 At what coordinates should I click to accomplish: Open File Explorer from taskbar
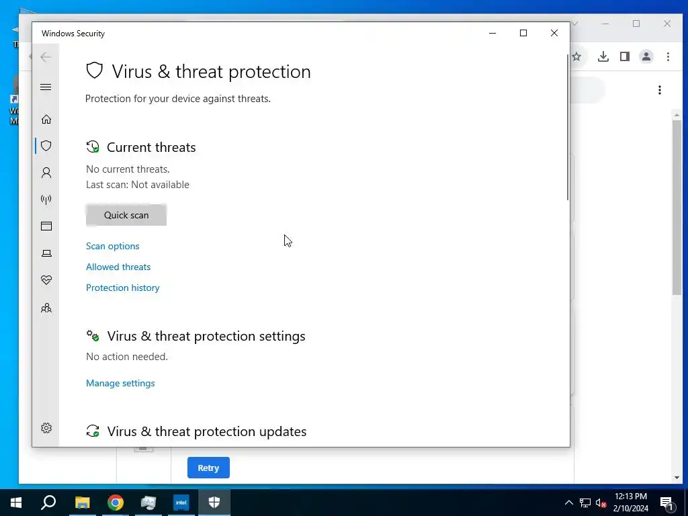click(82, 503)
